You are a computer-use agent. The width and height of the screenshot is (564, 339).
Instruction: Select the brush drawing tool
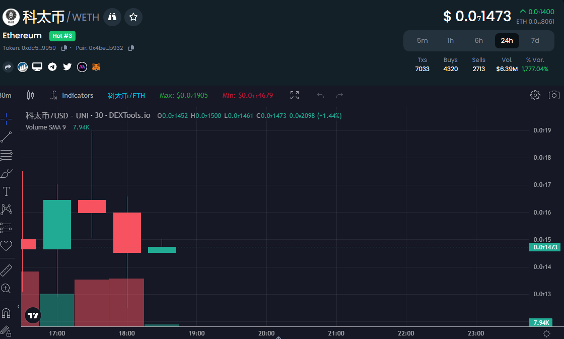(6, 173)
